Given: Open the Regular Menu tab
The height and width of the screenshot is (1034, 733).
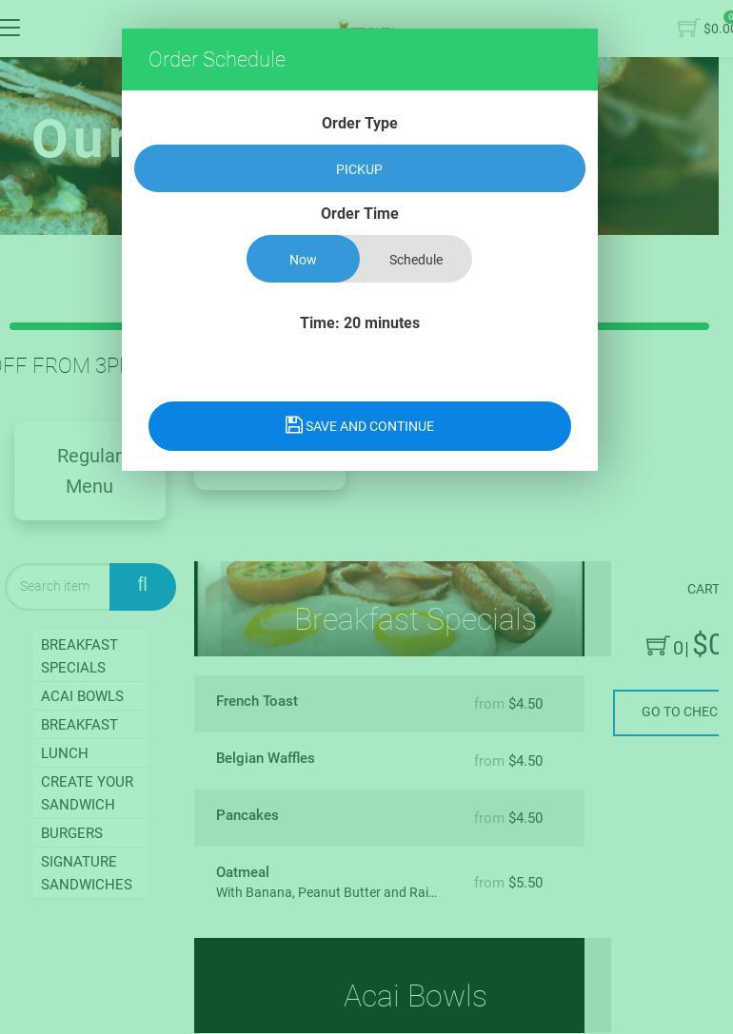Looking at the screenshot, I should click(x=89, y=471).
